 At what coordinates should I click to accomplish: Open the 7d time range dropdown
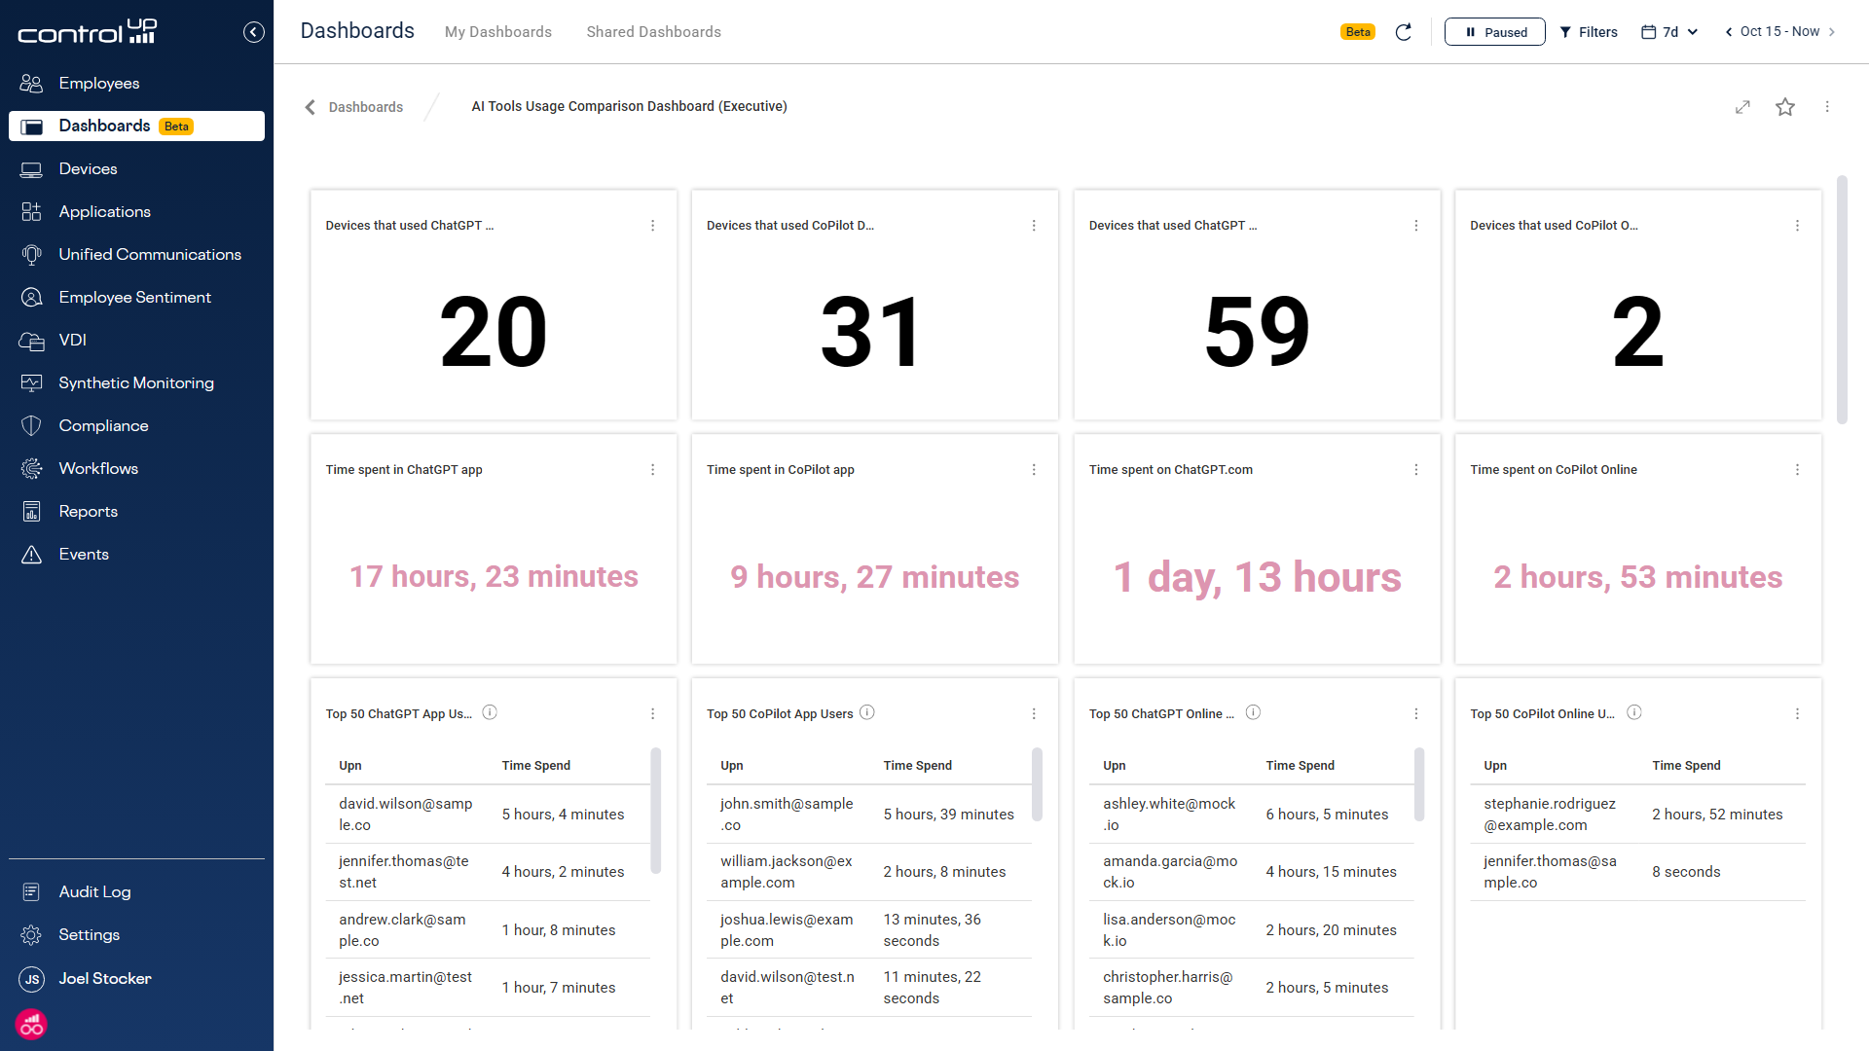pyautogui.click(x=1669, y=32)
